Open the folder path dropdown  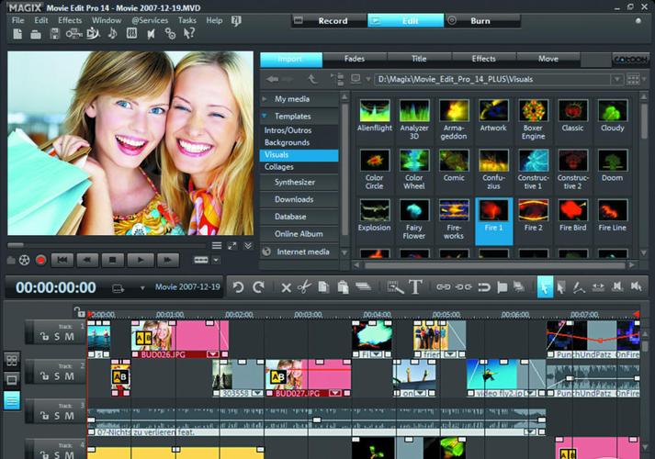point(619,80)
